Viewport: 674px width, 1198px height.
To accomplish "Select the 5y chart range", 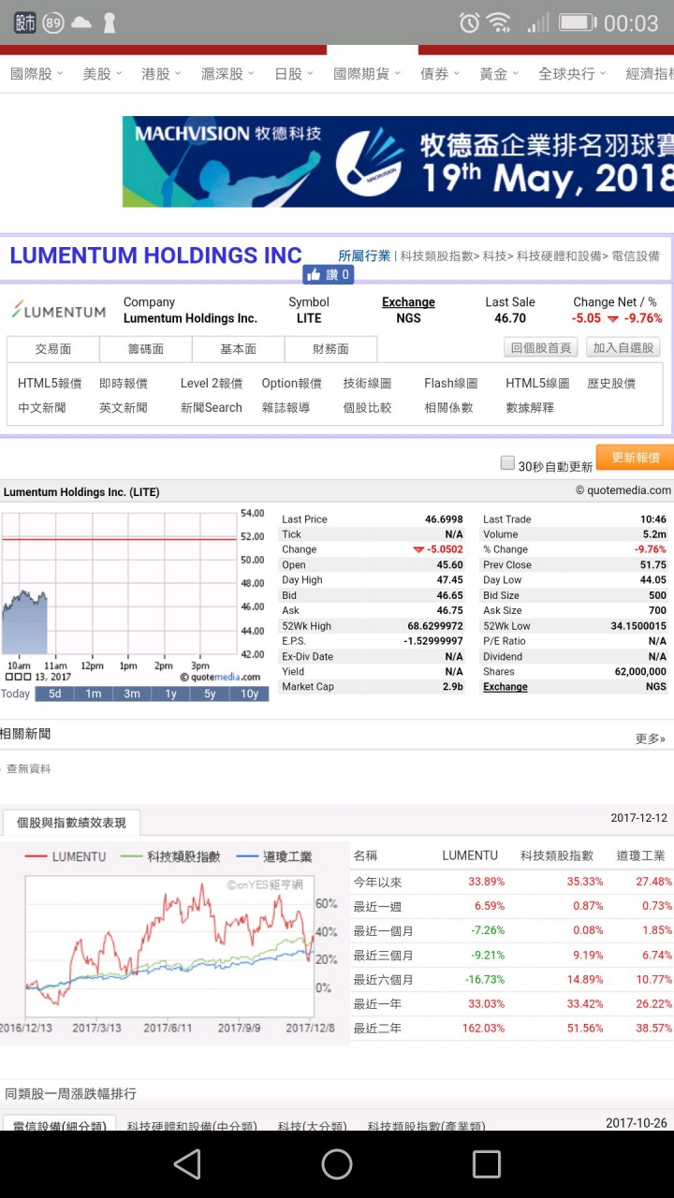I will click(x=210, y=694).
